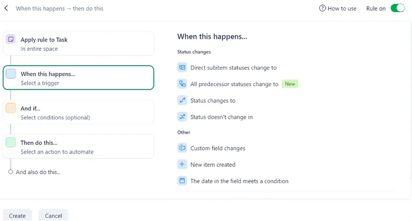Go back with the left arrow icon
Viewport: 412px width, 221px height.
[x=6, y=8]
